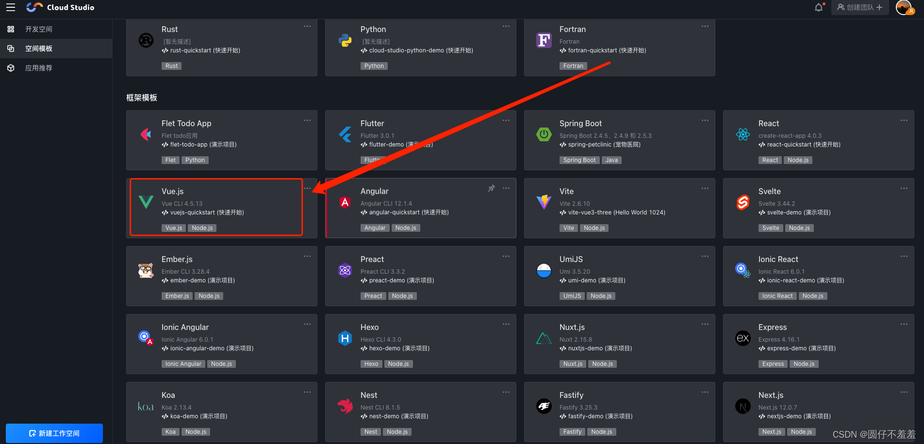Screen dimensions: 924x444
Task: Open the nuxtjs-demo link
Action: 595,348
